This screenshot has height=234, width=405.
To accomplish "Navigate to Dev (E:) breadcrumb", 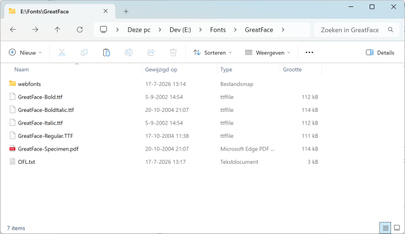I will pyautogui.click(x=180, y=30).
